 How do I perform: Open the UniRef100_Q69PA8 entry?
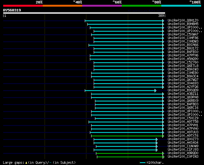[183, 97]
